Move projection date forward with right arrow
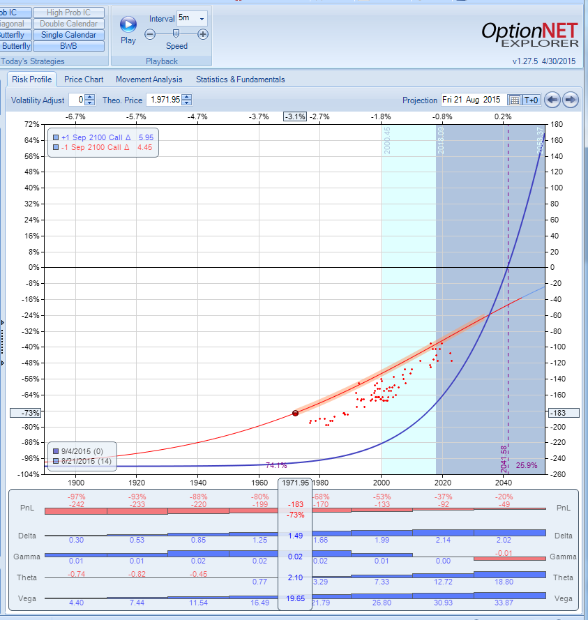588x620 pixels. pyautogui.click(x=570, y=100)
